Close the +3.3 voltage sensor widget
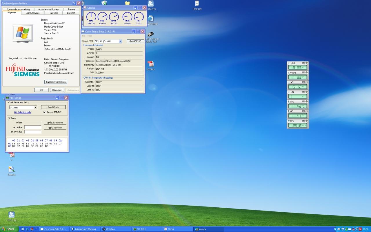Image resolution: width=371 pixels, height=232 pixels. pyautogui.click(x=307, y=63)
